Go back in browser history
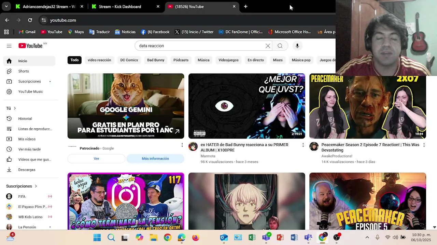Image resolution: width=437 pixels, height=245 pixels. click(x=7, y=20)
